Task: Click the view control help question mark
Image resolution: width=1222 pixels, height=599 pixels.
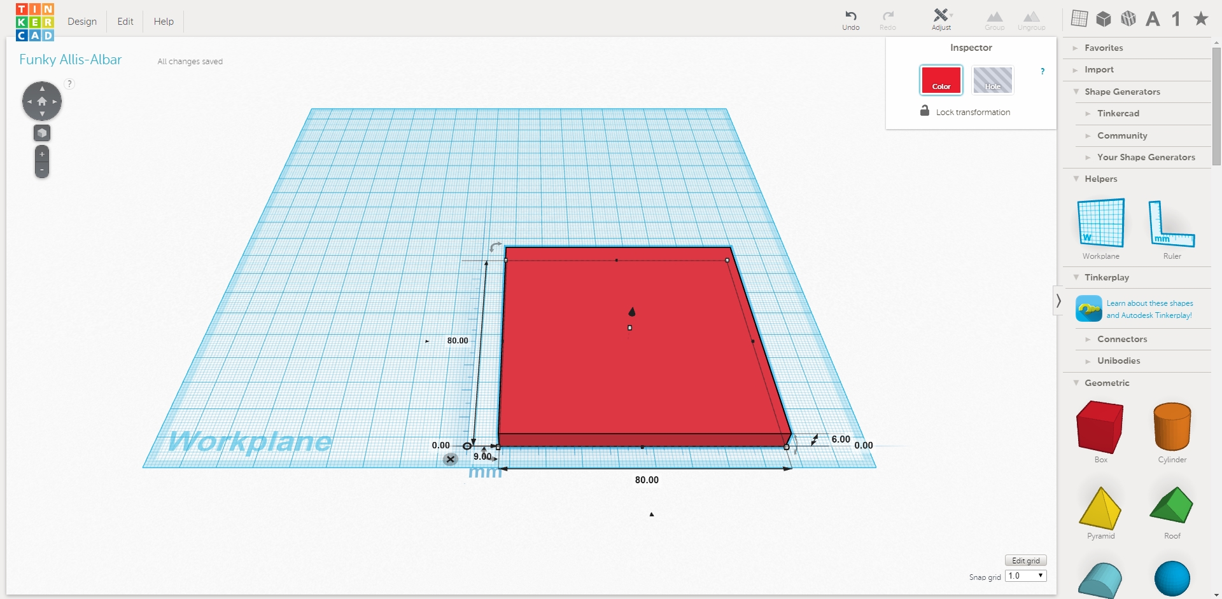Action: 70,83
